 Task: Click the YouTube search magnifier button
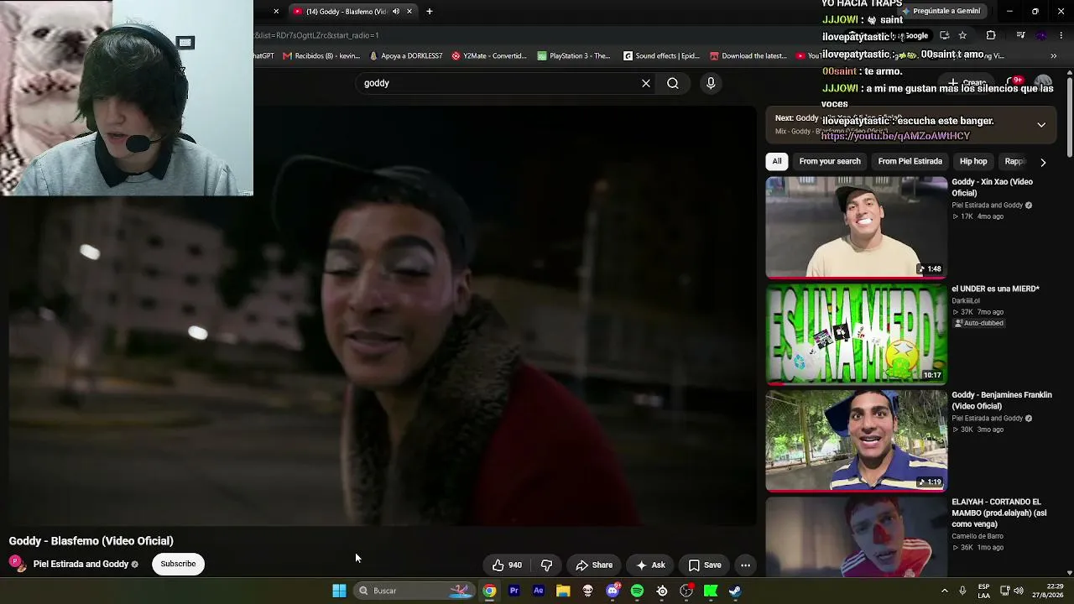(x=673, y=83)
